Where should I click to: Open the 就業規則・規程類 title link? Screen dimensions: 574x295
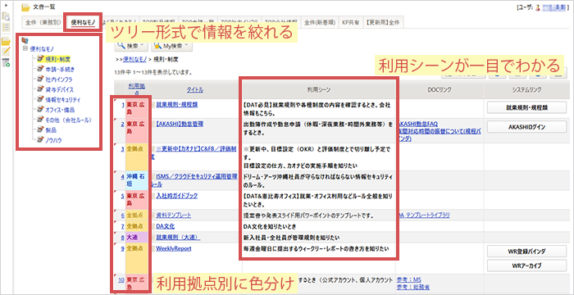(177, 104)
